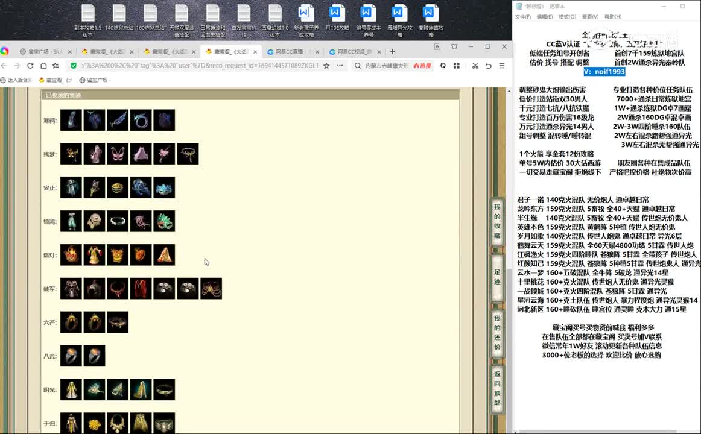This screenshot has height=434, width=701.
Task: Click the tab count badge showing 6
Action: click(x=437, y=46)
